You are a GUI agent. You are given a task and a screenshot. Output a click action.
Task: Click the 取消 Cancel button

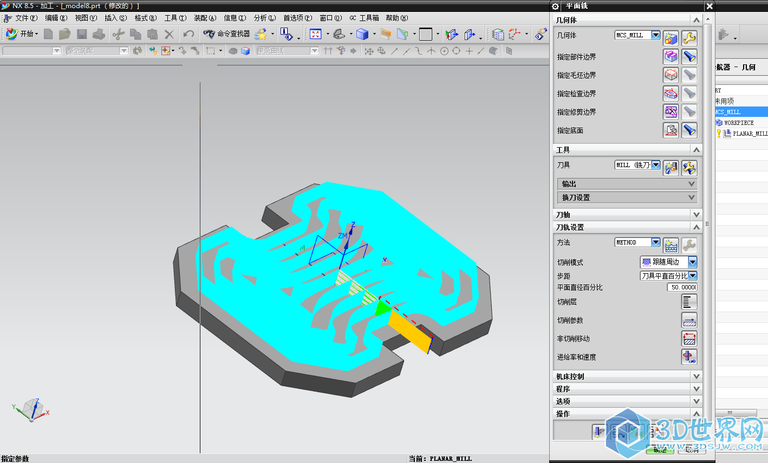(x=692, y=449)
